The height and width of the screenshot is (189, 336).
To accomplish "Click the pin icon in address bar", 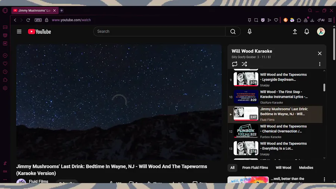I will 249,20.
